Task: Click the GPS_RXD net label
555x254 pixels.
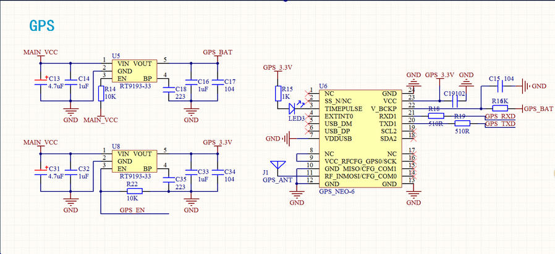Action: point(500,116)
